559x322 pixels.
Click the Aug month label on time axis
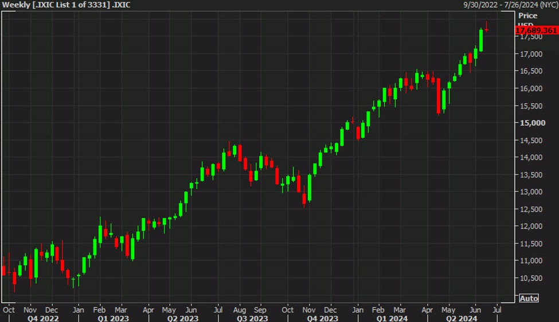[x=240, y=309]
